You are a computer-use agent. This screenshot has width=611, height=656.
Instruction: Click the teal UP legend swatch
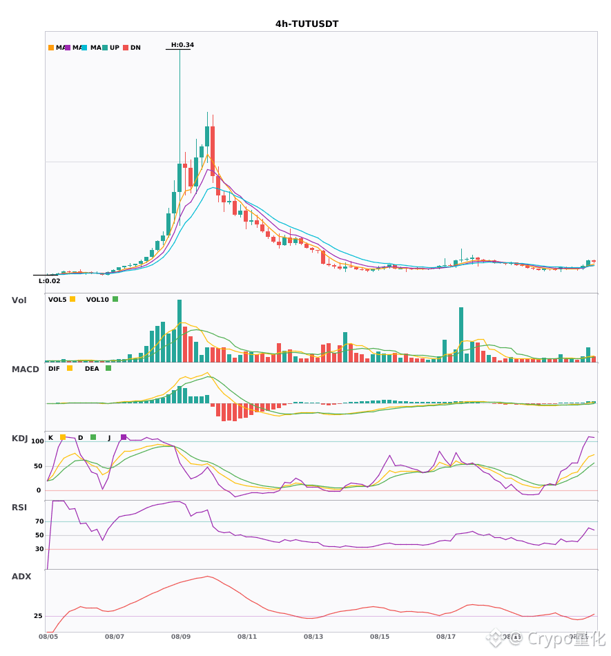pos(105,48)
